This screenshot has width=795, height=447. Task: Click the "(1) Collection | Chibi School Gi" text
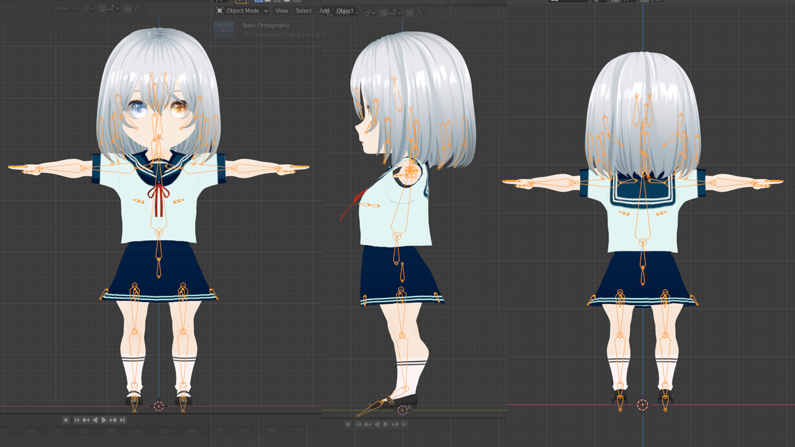pyautogui.click(x=282, y=34)
